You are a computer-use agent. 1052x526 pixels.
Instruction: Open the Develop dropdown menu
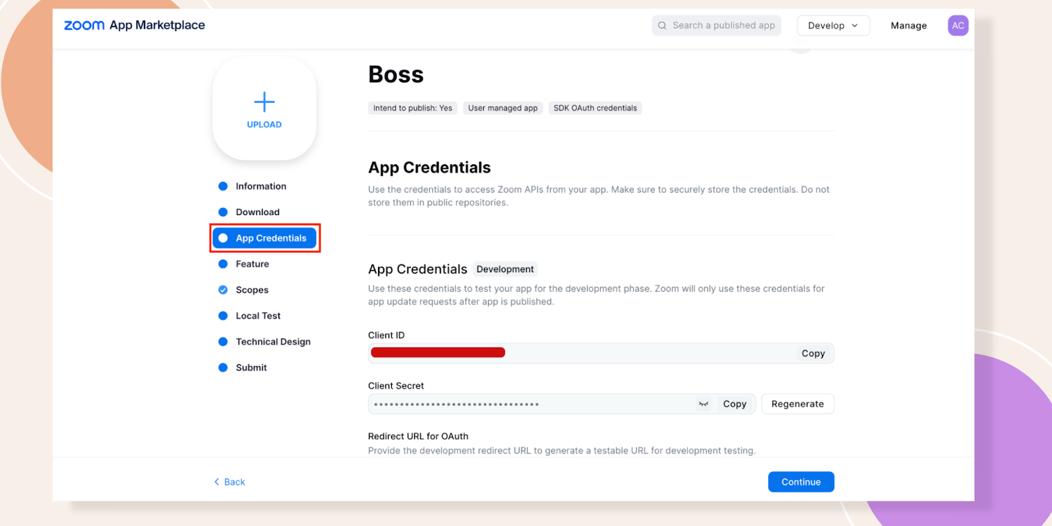tap(833, 26)
